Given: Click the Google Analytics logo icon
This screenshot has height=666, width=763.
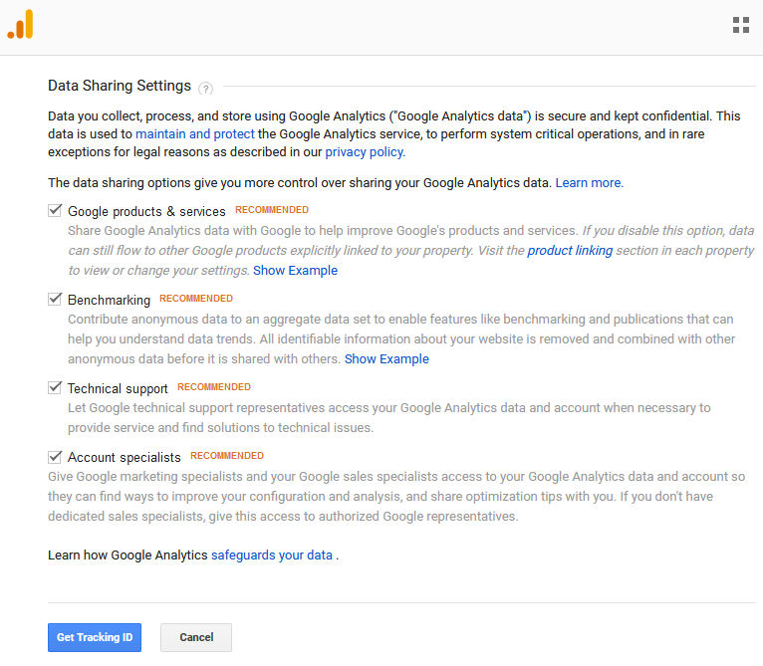Looking at the screenshot, I should point(21,24).
